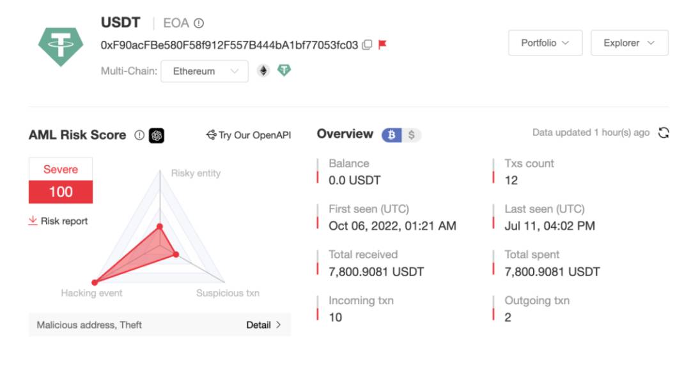Select the Ethereum chain diamond icon

(x=263, y=71)
